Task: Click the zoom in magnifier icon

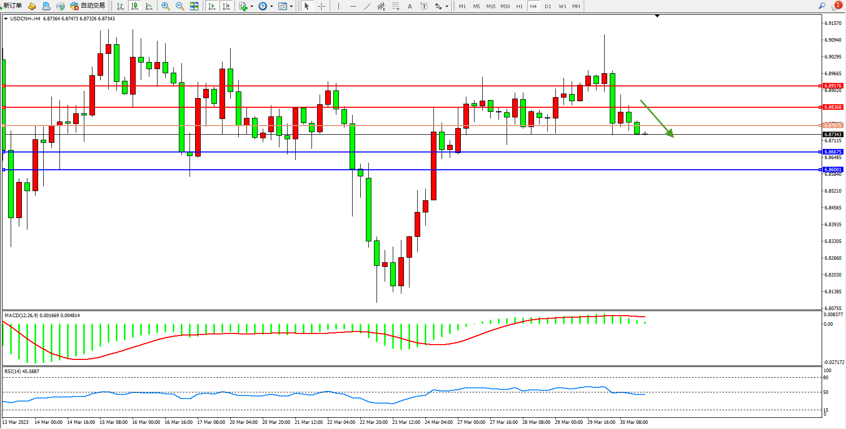Action: 165,6
